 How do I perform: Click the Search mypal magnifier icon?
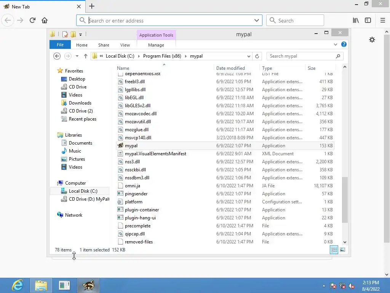tap(338, 56)
